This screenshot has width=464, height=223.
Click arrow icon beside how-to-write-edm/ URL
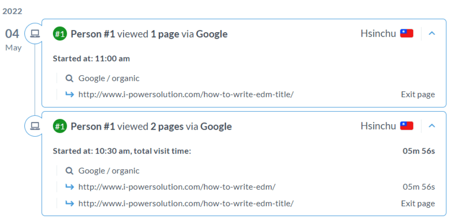click(70, 187)
